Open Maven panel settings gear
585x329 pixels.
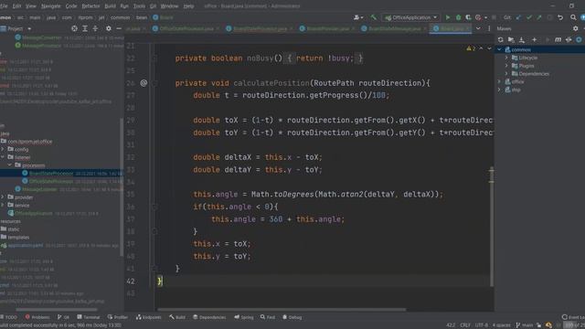(575, 28)
